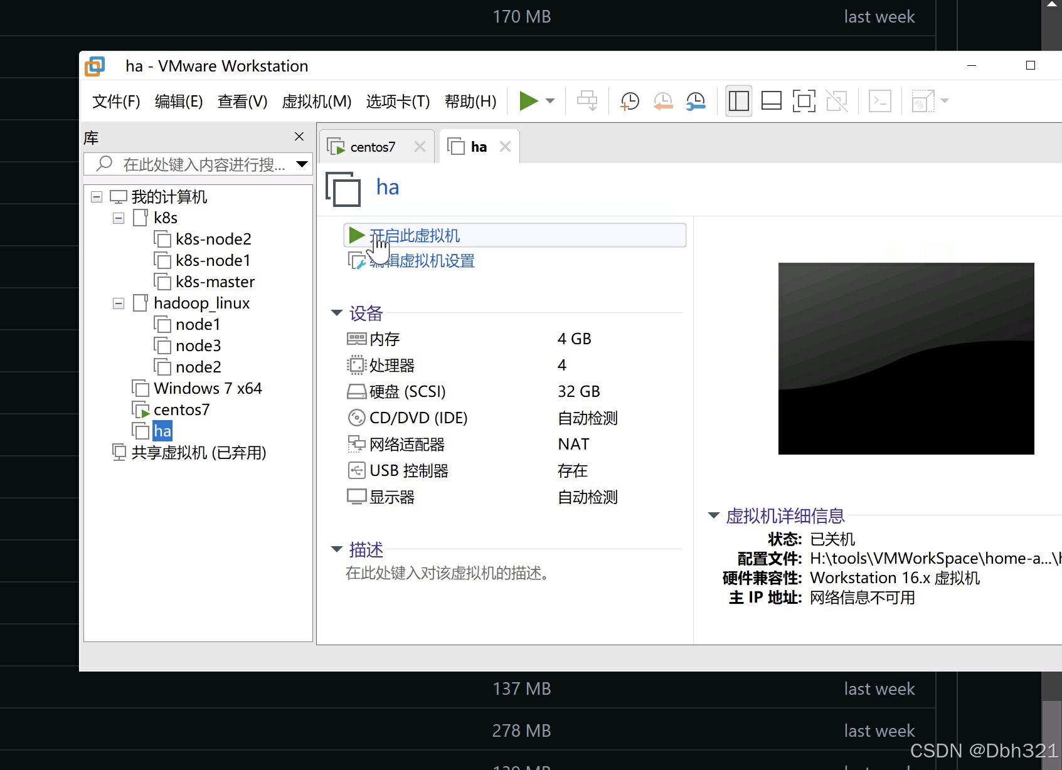Click the VM screen preview thumbnail
Viewport: 1062px width, 770px height.
pos(906,359)
